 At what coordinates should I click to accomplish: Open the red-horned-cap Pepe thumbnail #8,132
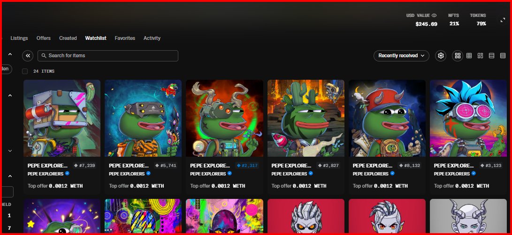[x=387, y=118]
